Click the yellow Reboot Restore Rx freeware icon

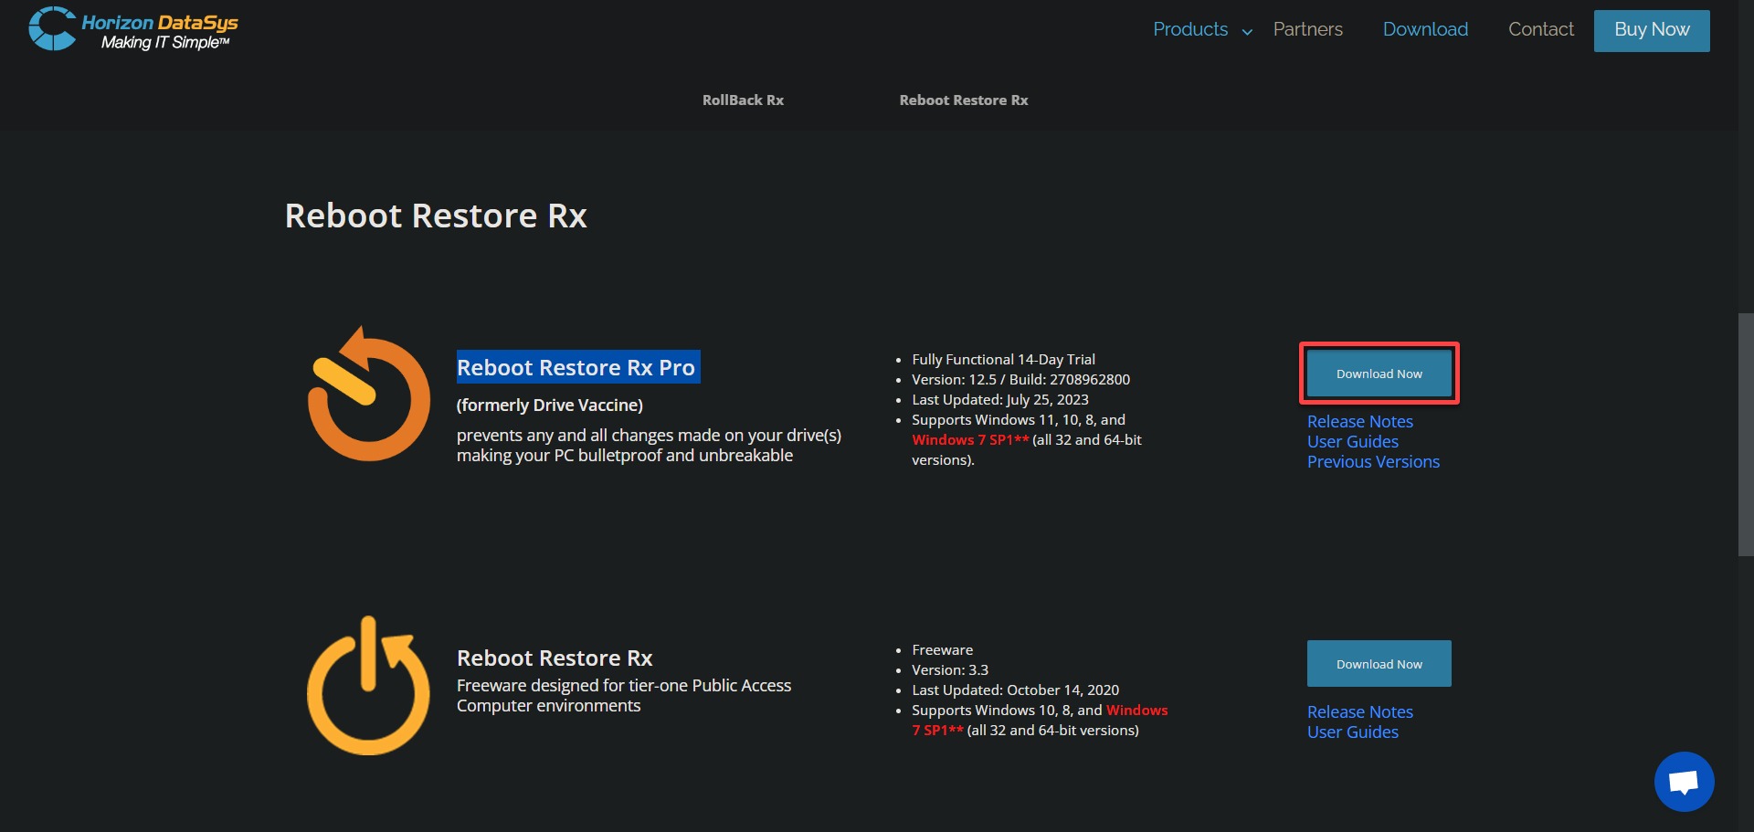click(368, 686)
